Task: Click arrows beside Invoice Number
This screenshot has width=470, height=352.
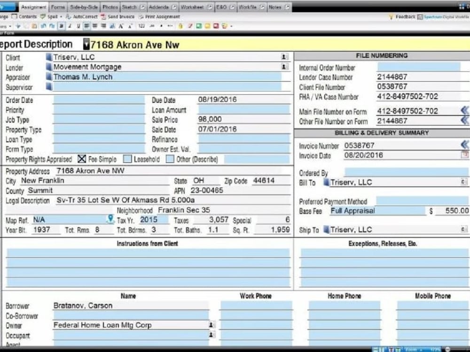Action: point(465,145)
